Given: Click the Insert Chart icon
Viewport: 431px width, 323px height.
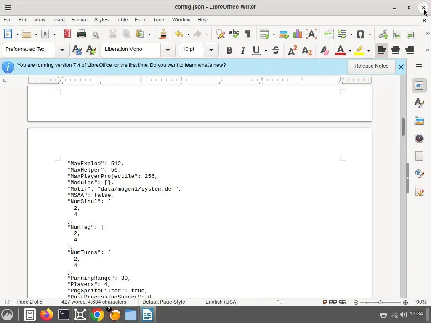Looking at the screenshot, I should point(298,34).
